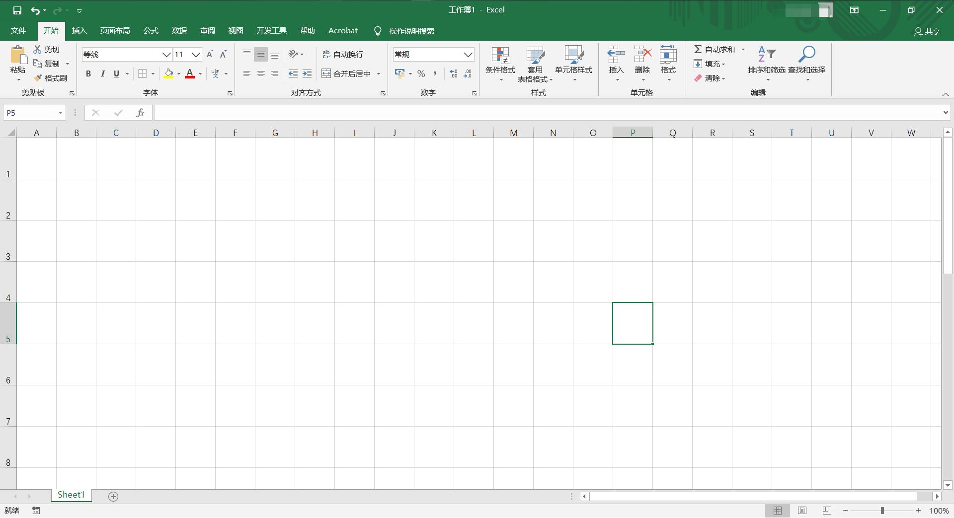The width and height of the screenshot is (954, 518).
Task: Open the cell Format (格式) menu
Action: pyautogui.click(x=668, y=64)
